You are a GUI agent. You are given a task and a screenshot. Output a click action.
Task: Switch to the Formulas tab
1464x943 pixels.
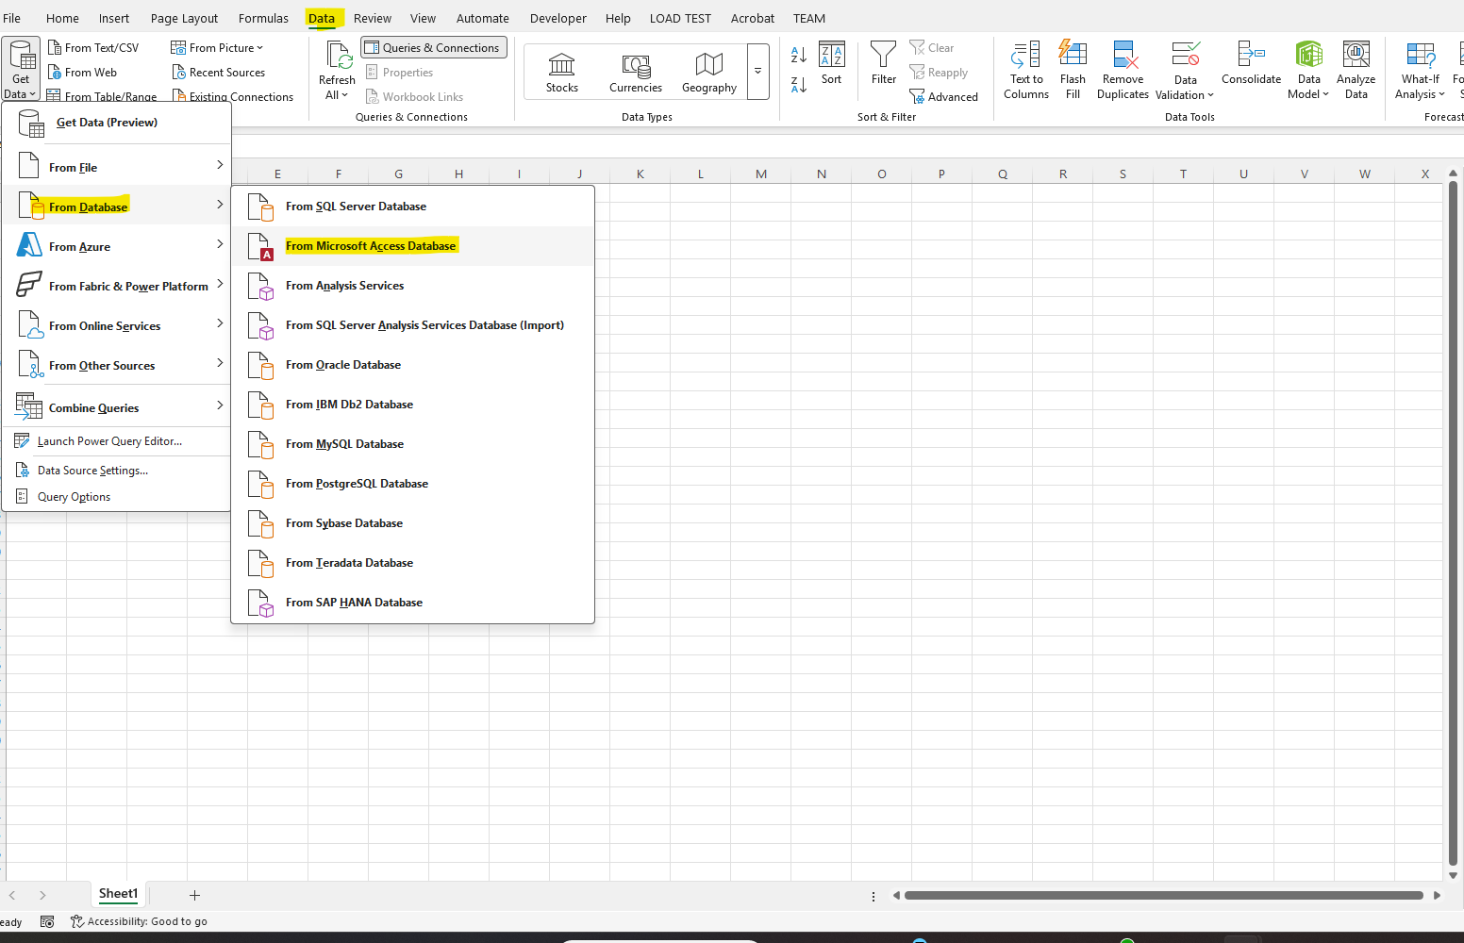pos(263,18)
